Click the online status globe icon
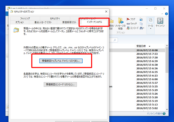 point(164,113)
